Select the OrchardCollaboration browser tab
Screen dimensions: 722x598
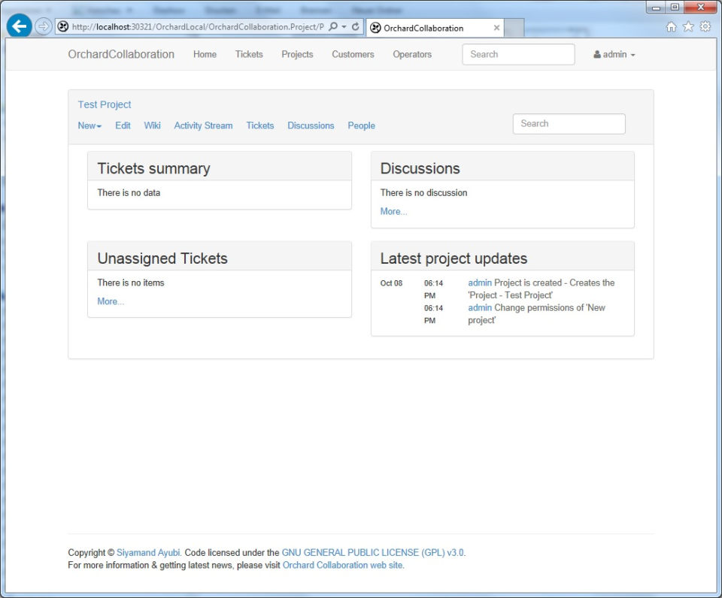(x=435, y=28)
